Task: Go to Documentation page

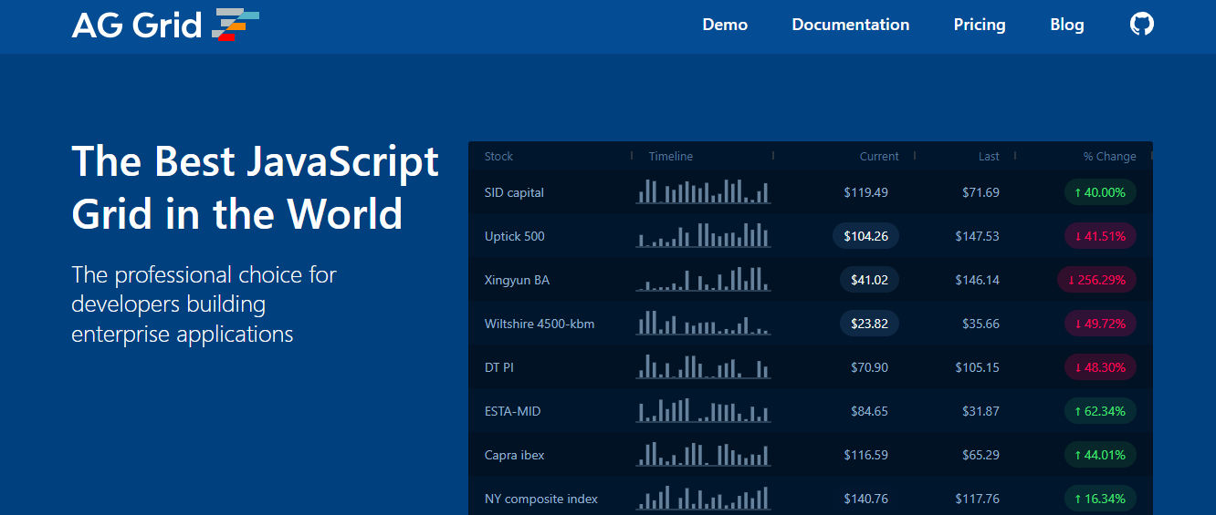Action: click(x=851, y=25)
